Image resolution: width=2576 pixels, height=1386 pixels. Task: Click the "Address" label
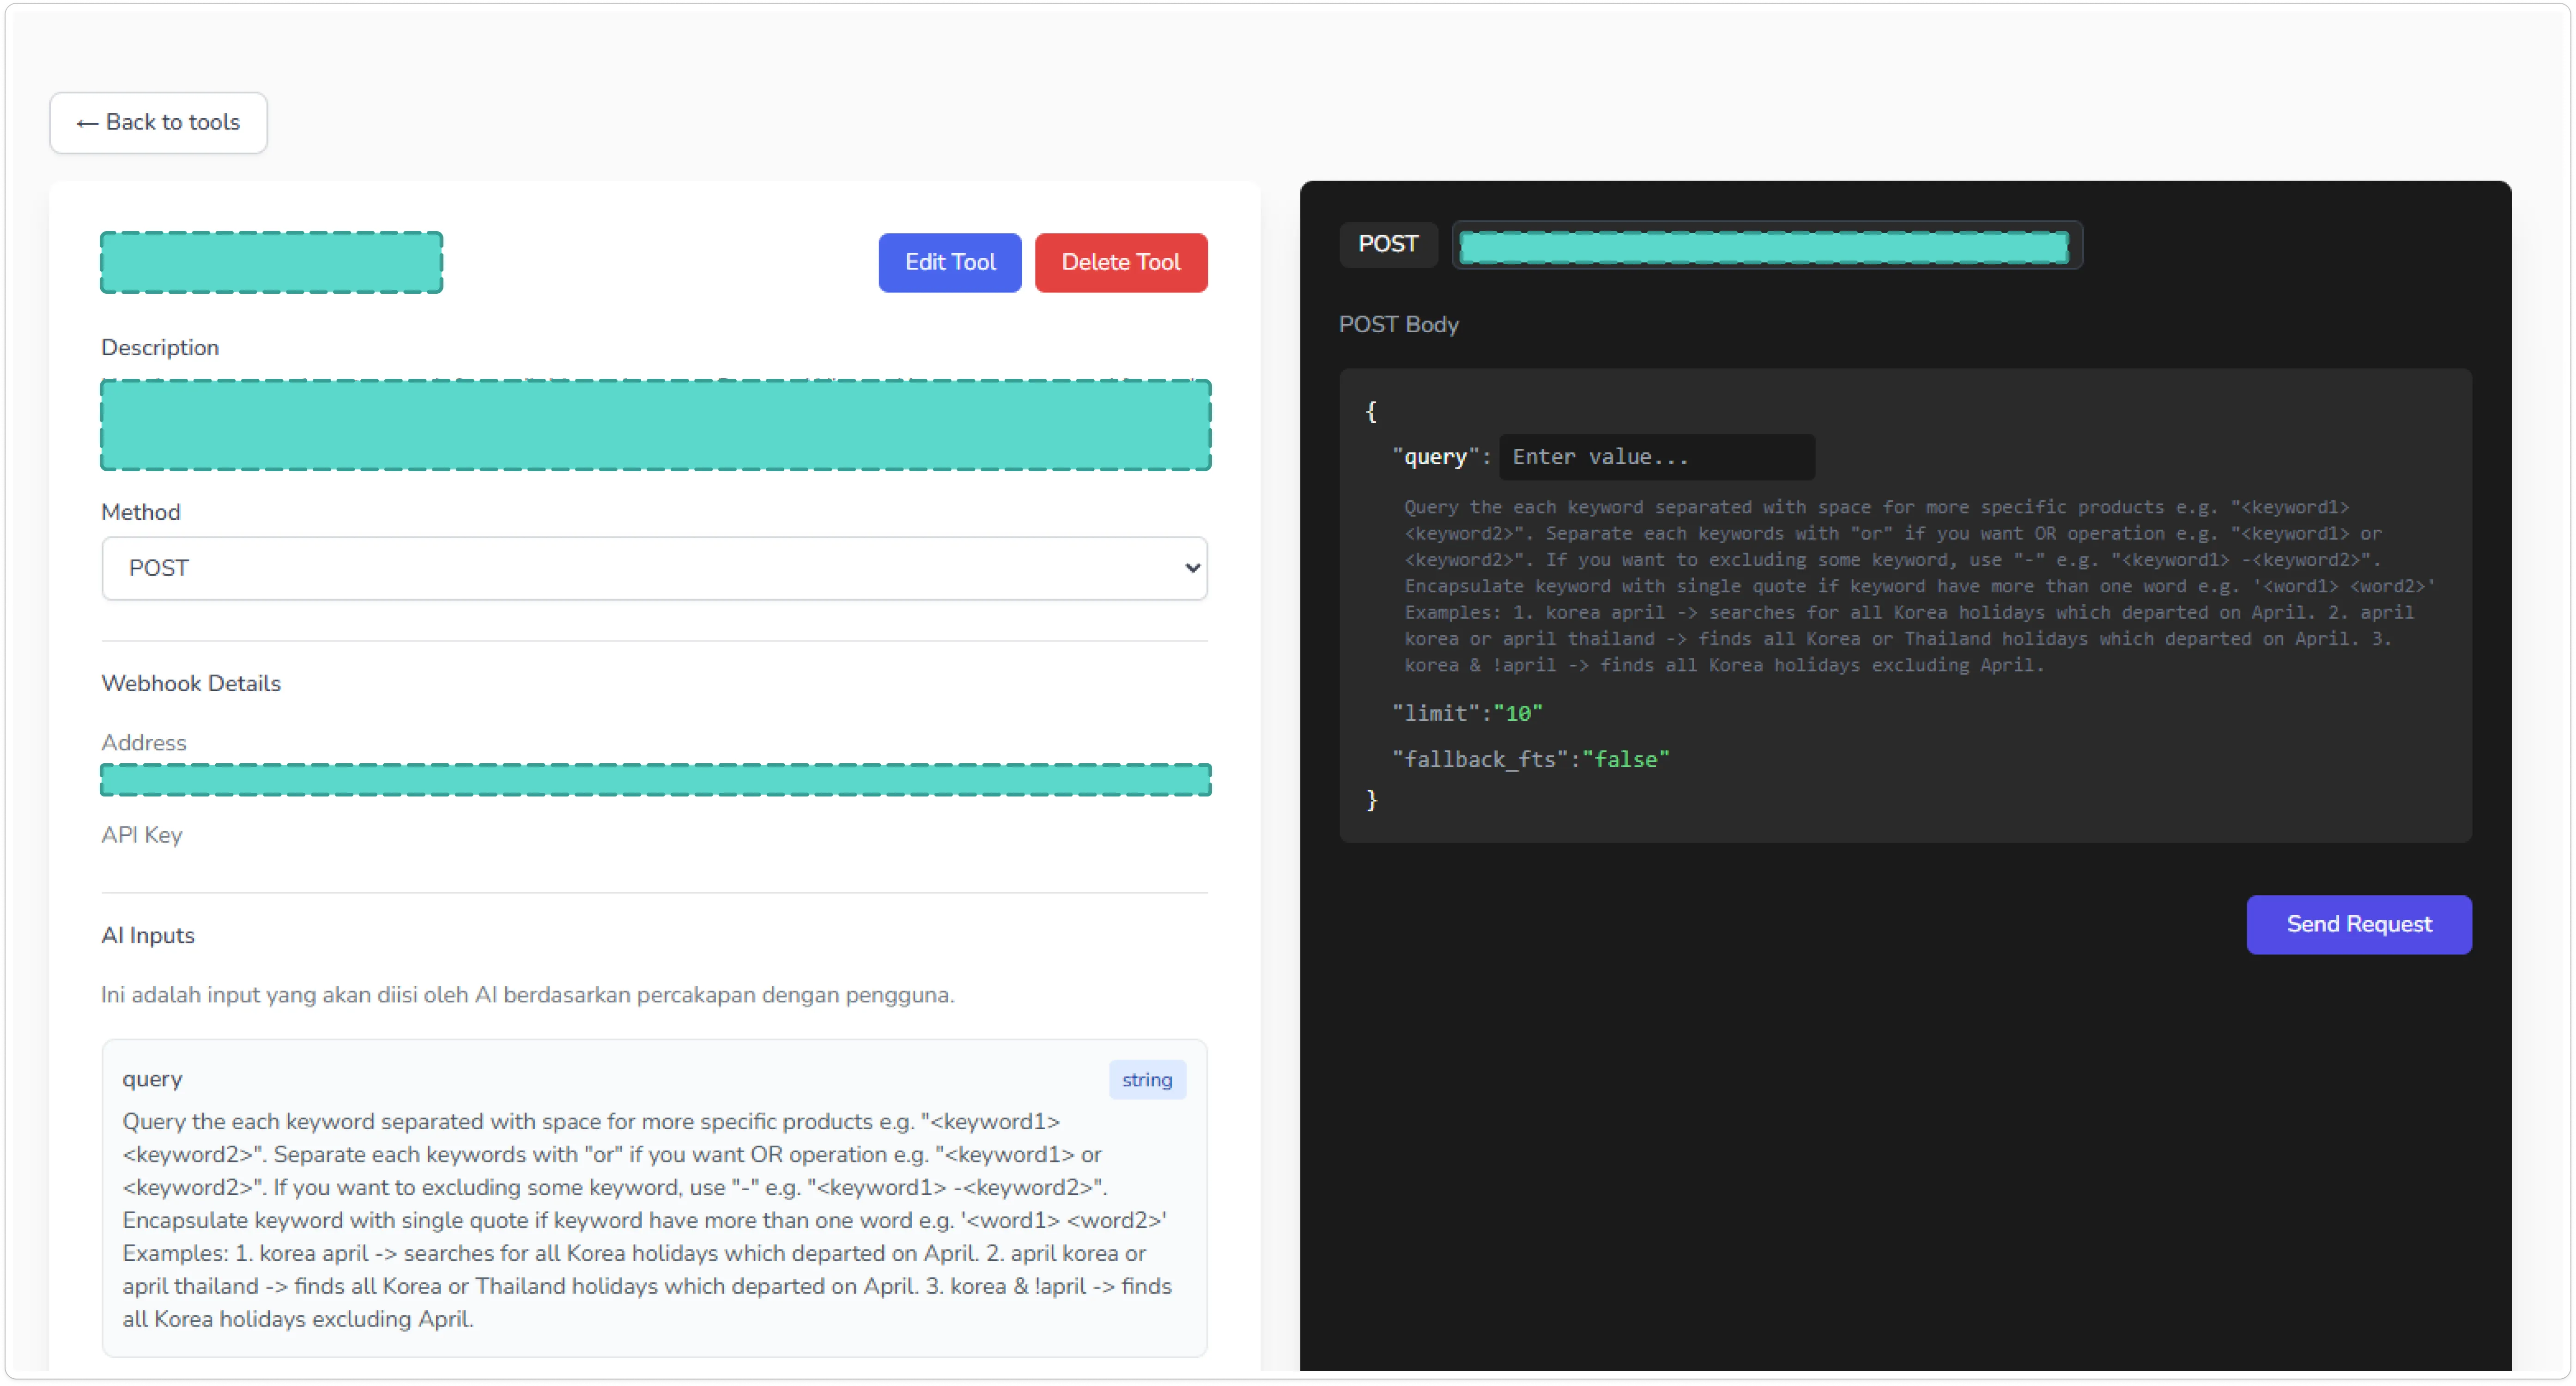(143, 743)
